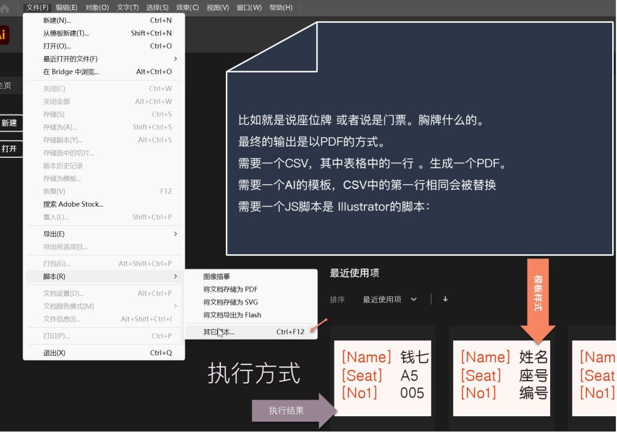This screenshot has height=433, width=617.
Task: Open the 最近使用项 sort dropdown
Action: point(389,298)
